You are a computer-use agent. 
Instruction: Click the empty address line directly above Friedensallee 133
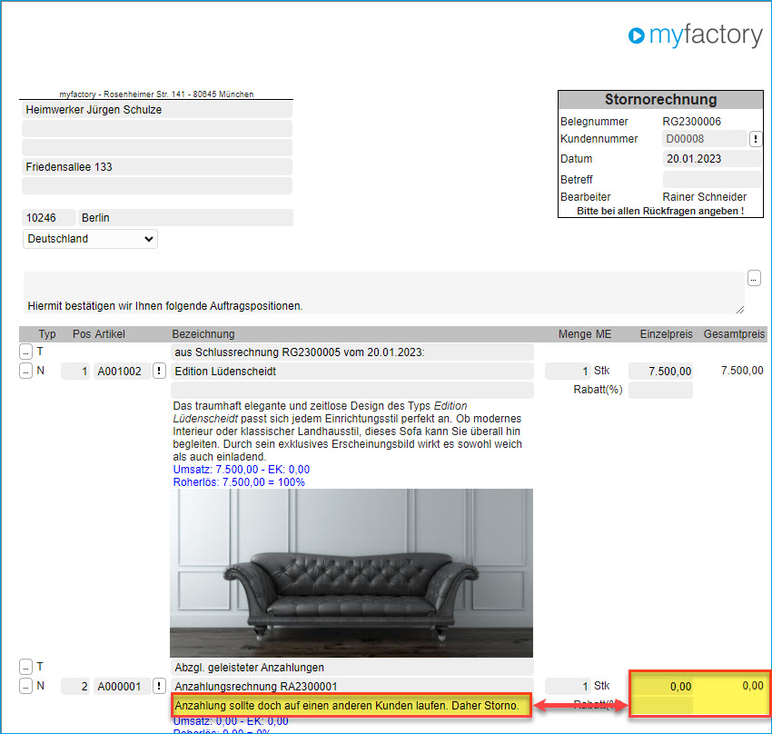[157, 148]
